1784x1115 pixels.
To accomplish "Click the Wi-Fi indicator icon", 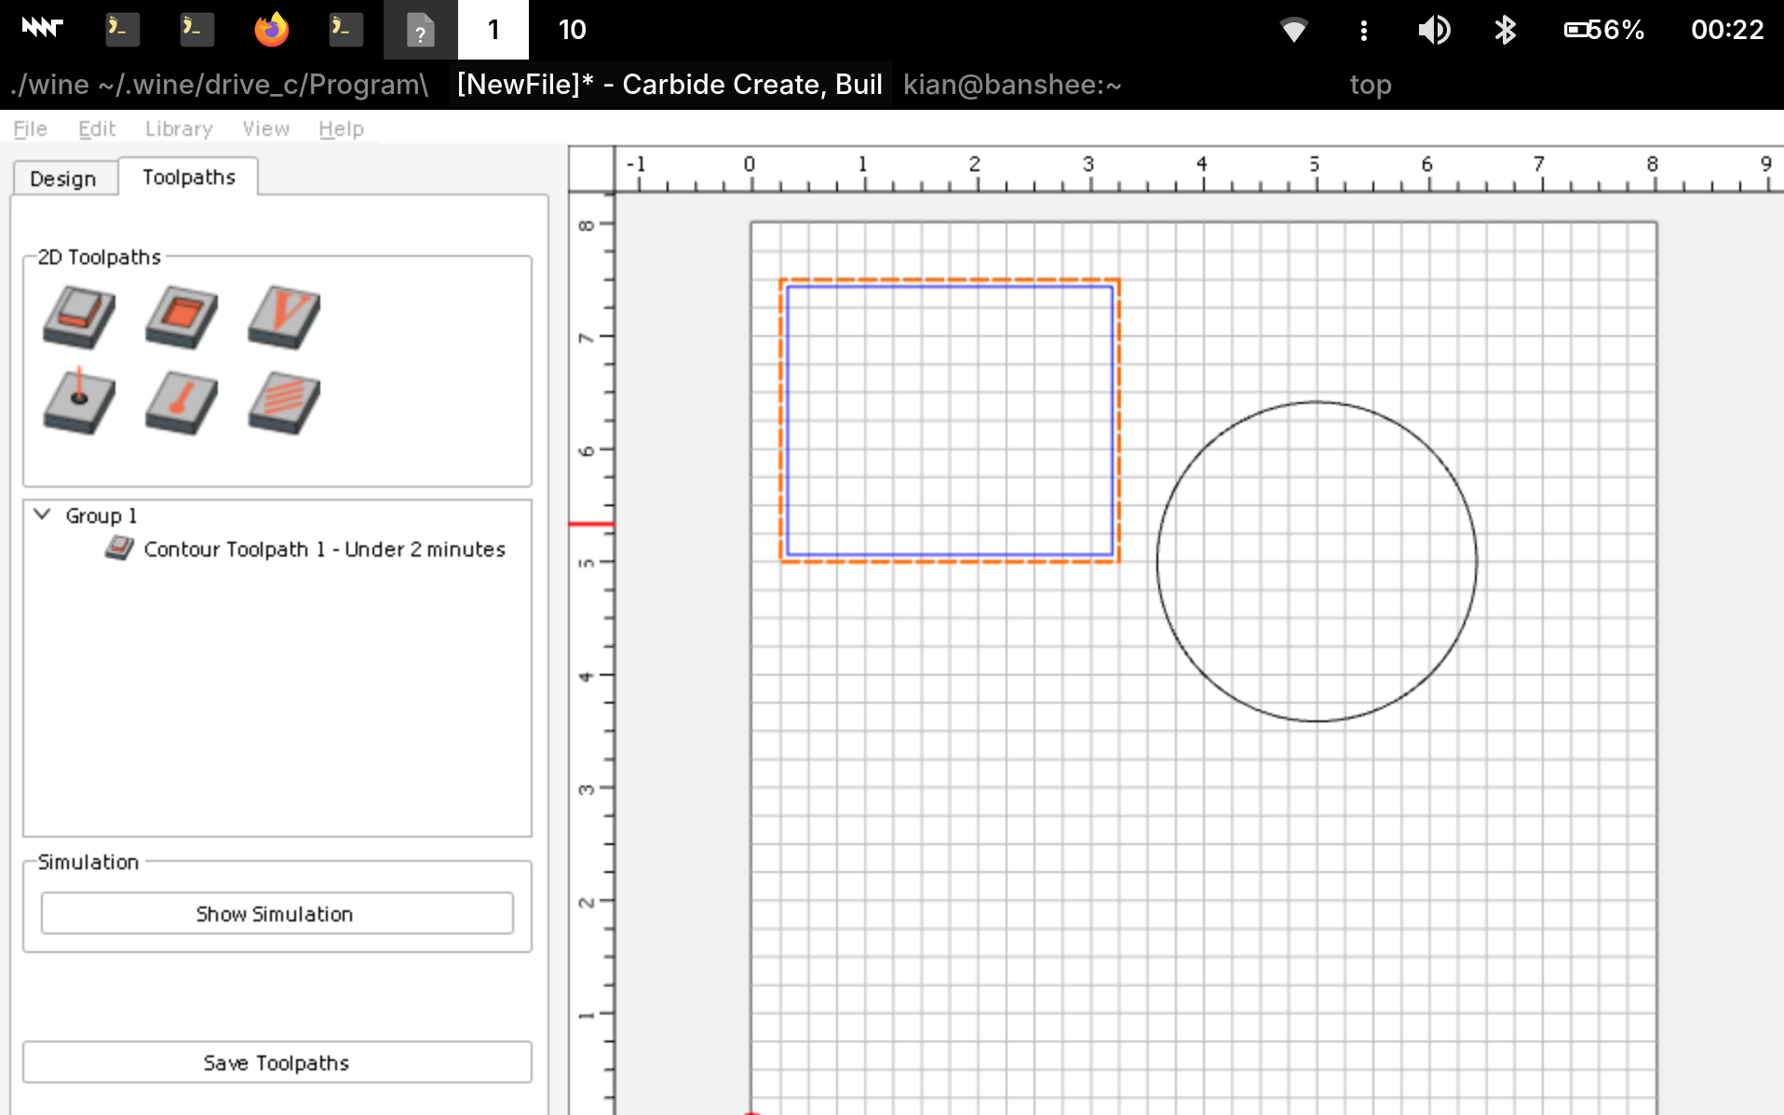I will [x=1293, y=30].
